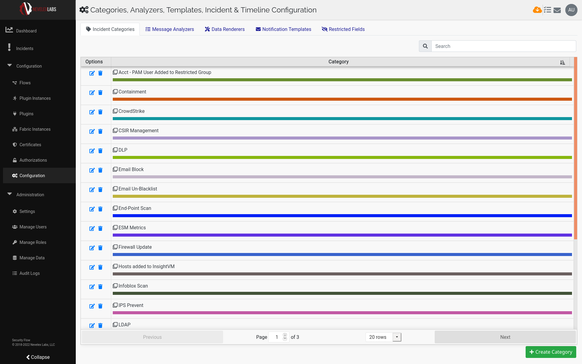Click into the Search input field
582x364 pixels.
pyautogui.click(x=503, y=46)
